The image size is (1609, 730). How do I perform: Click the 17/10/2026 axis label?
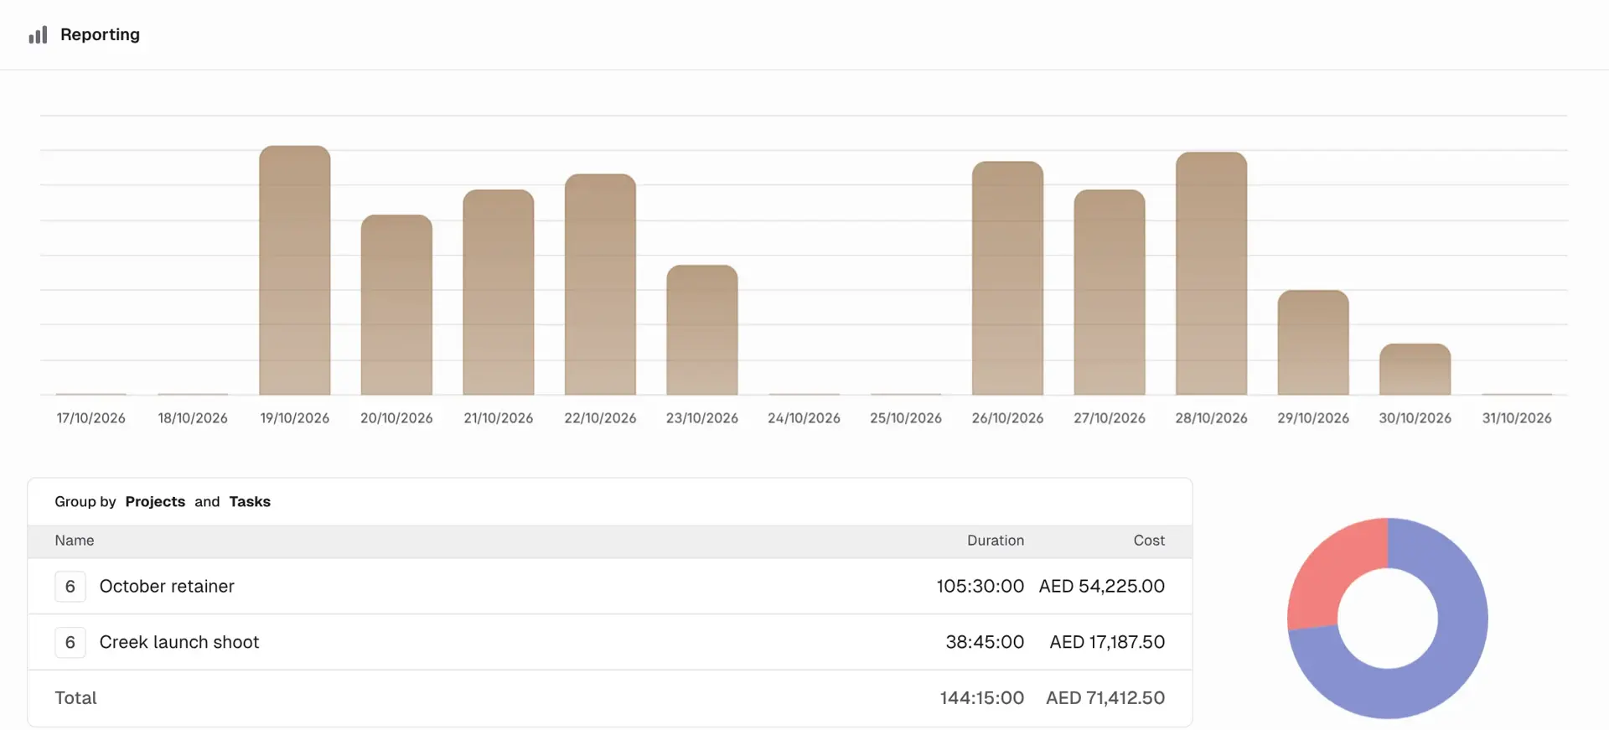pyautogui.click(x=91, y=417)
